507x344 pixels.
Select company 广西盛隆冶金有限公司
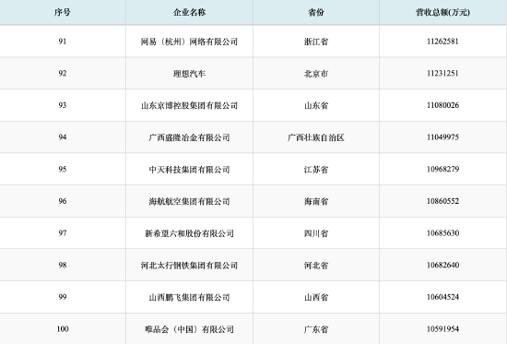(189, 137)
